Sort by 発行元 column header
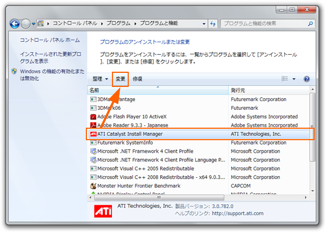 [269, 90]
